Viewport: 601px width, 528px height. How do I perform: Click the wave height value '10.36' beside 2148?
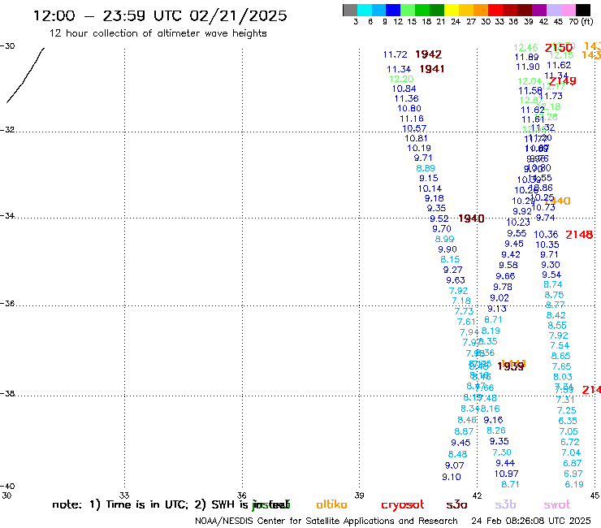(546, 235)
